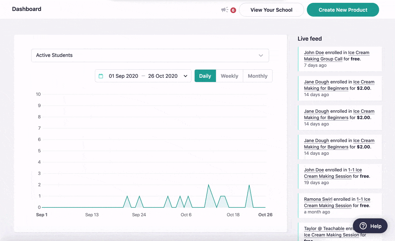This screenshot has height=241, width=395.
Task: Click the calendar icon in date range
Action: pyautogui.click(x=101, y=76)
